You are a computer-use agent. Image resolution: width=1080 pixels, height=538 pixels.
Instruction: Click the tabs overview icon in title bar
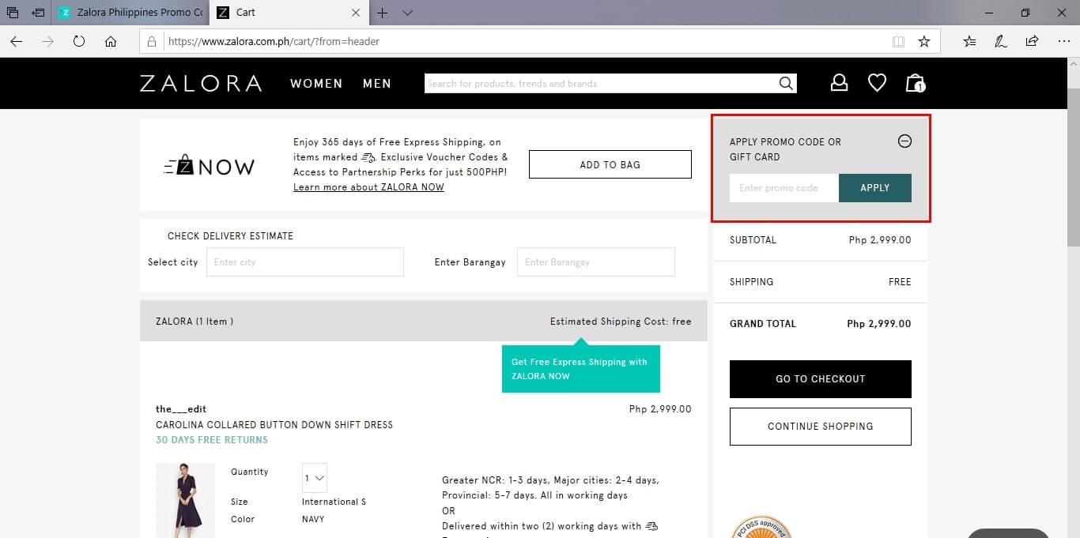tap(13, 13)
